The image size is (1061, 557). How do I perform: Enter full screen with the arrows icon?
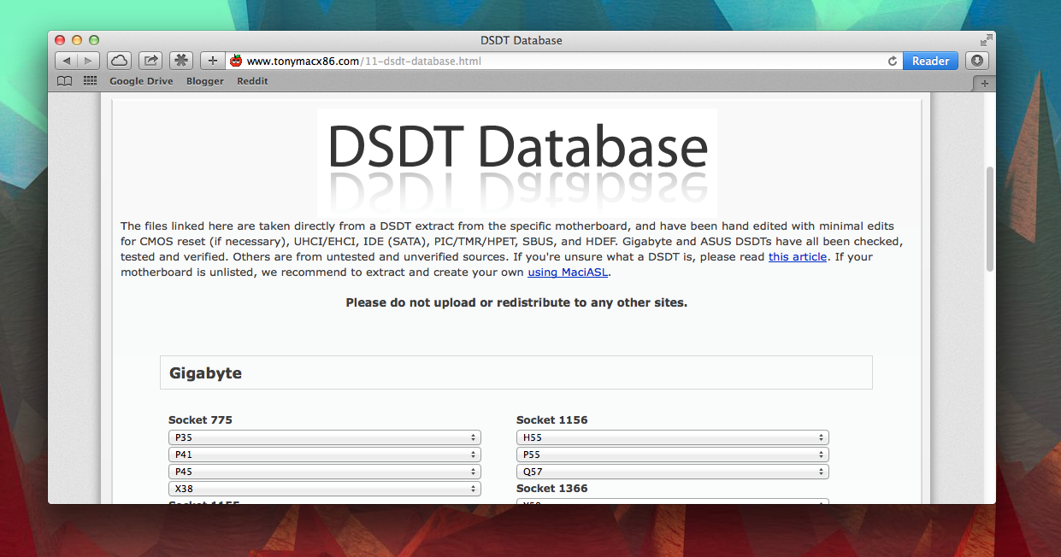(986, 40)
